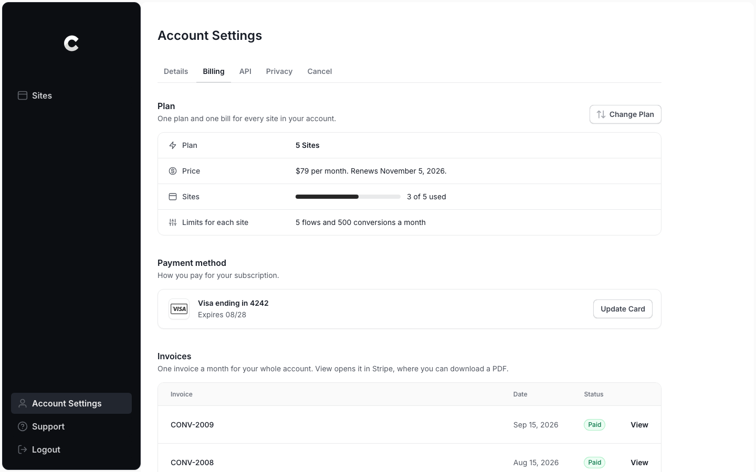This screenshot has width=756, height=472.
Task: Click the Status column header
Action: coord(594,394)
